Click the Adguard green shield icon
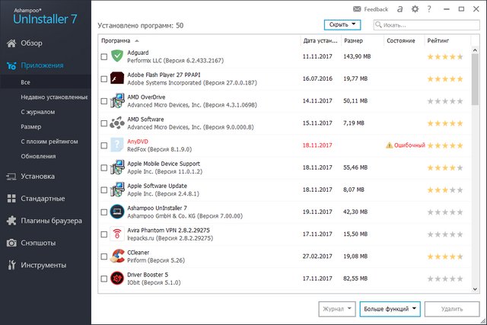The width and height of the screenshot is (487, 325). tap(117, 56)
